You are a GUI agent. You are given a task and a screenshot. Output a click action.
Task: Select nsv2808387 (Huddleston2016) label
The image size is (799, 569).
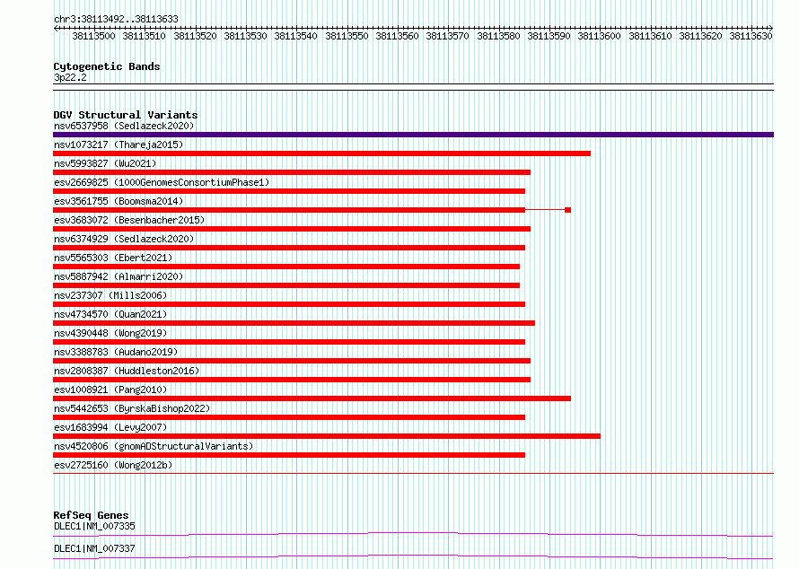click(127, 371)
